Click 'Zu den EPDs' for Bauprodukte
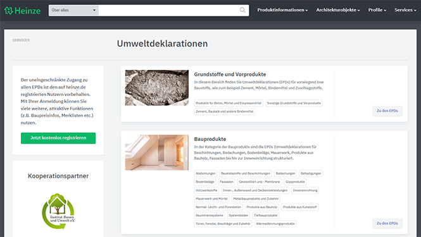The width and height of the screenshot is (421, 237). coord(387,223)
